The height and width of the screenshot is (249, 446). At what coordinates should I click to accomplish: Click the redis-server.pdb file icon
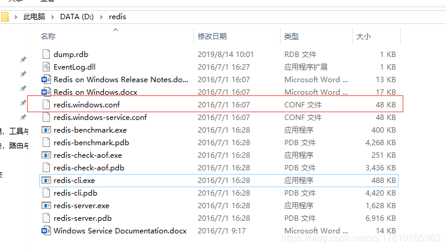coord(46,218)
